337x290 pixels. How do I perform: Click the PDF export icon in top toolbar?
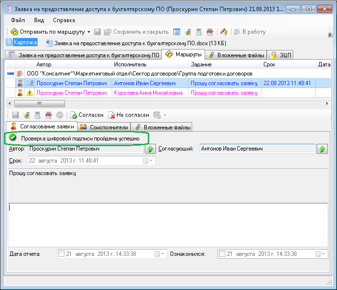(210, 32)
